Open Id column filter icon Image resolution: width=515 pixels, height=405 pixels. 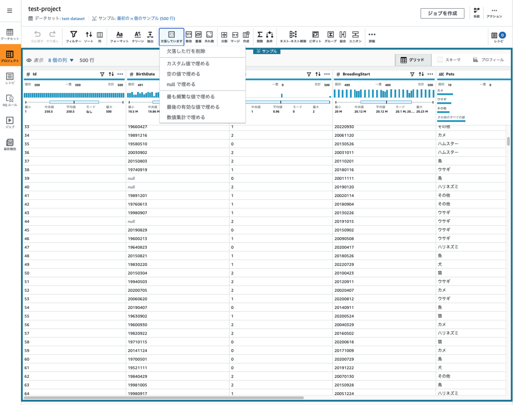[102, 74]
